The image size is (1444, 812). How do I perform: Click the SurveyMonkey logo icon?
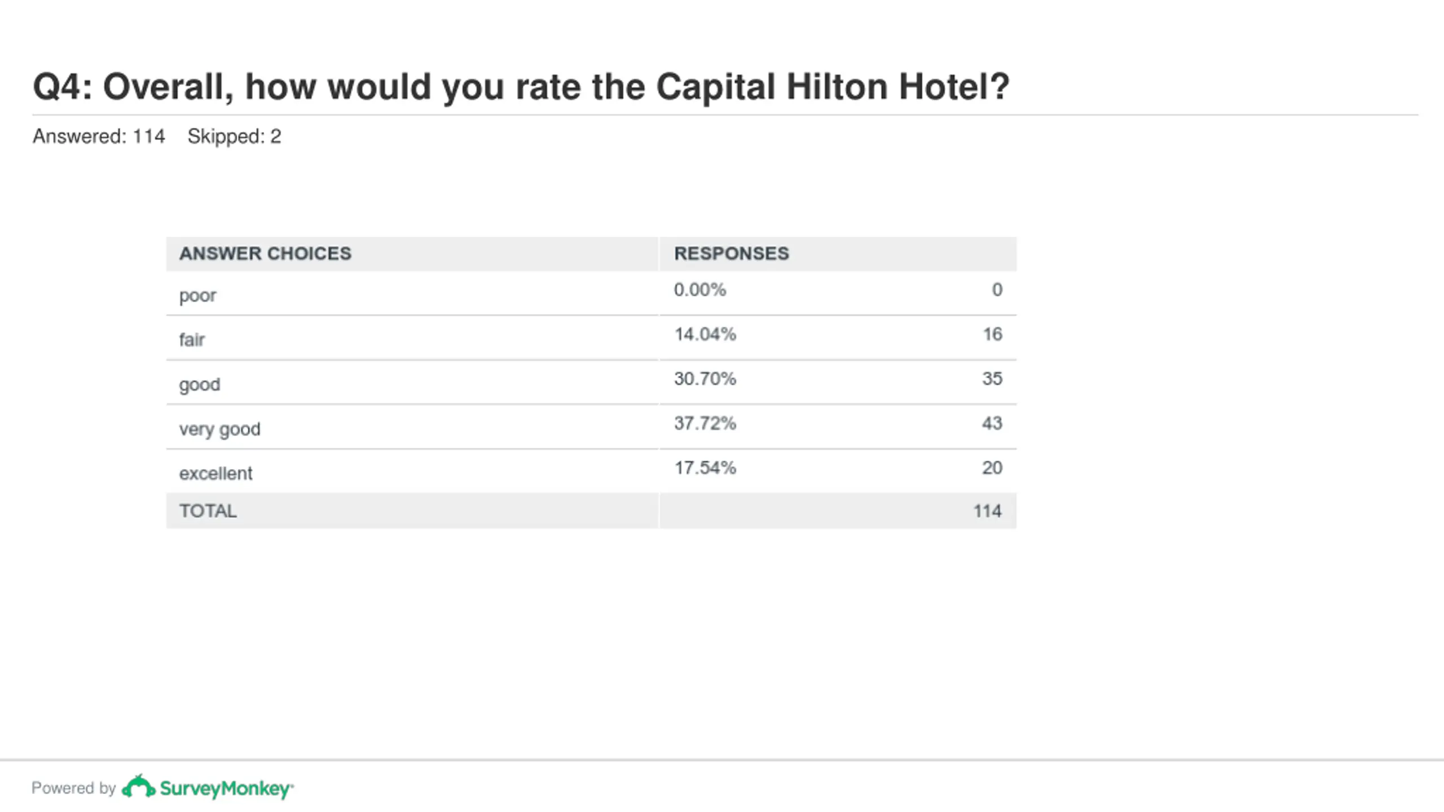138,787
